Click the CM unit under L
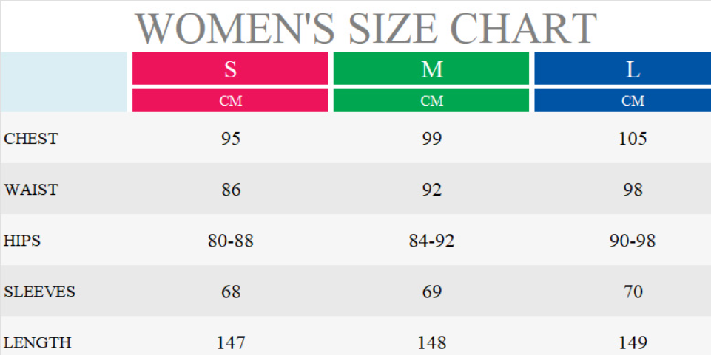 tap(633, 100)
